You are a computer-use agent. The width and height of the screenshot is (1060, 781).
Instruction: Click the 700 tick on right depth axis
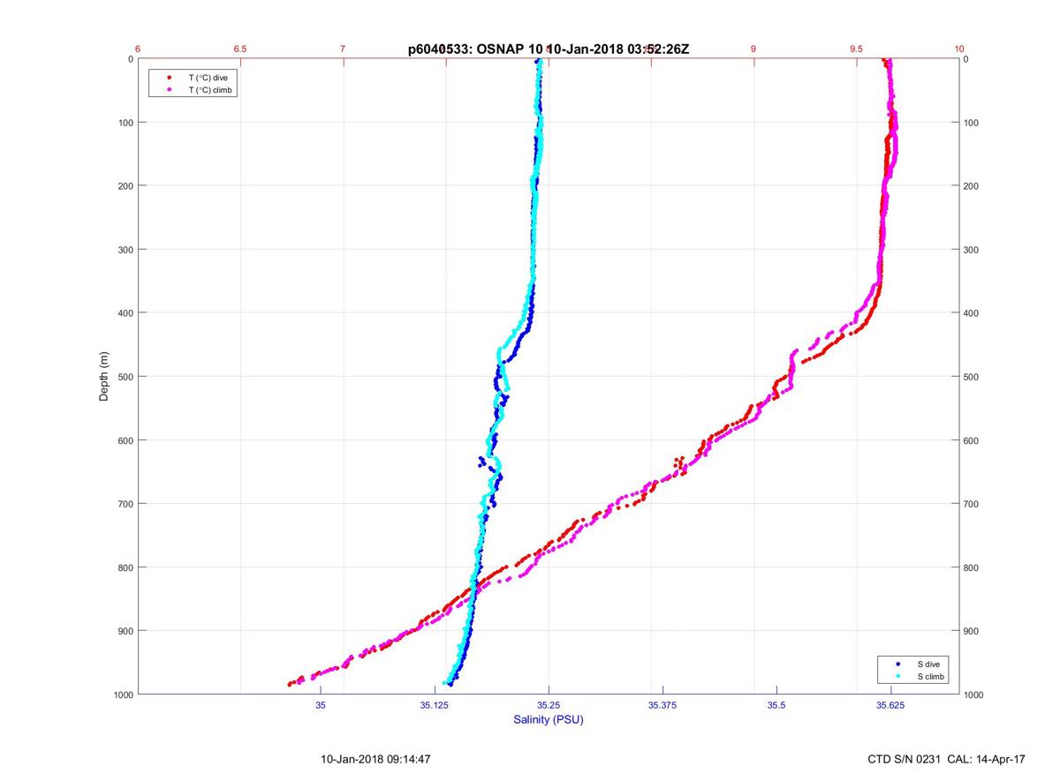[973, 504]
